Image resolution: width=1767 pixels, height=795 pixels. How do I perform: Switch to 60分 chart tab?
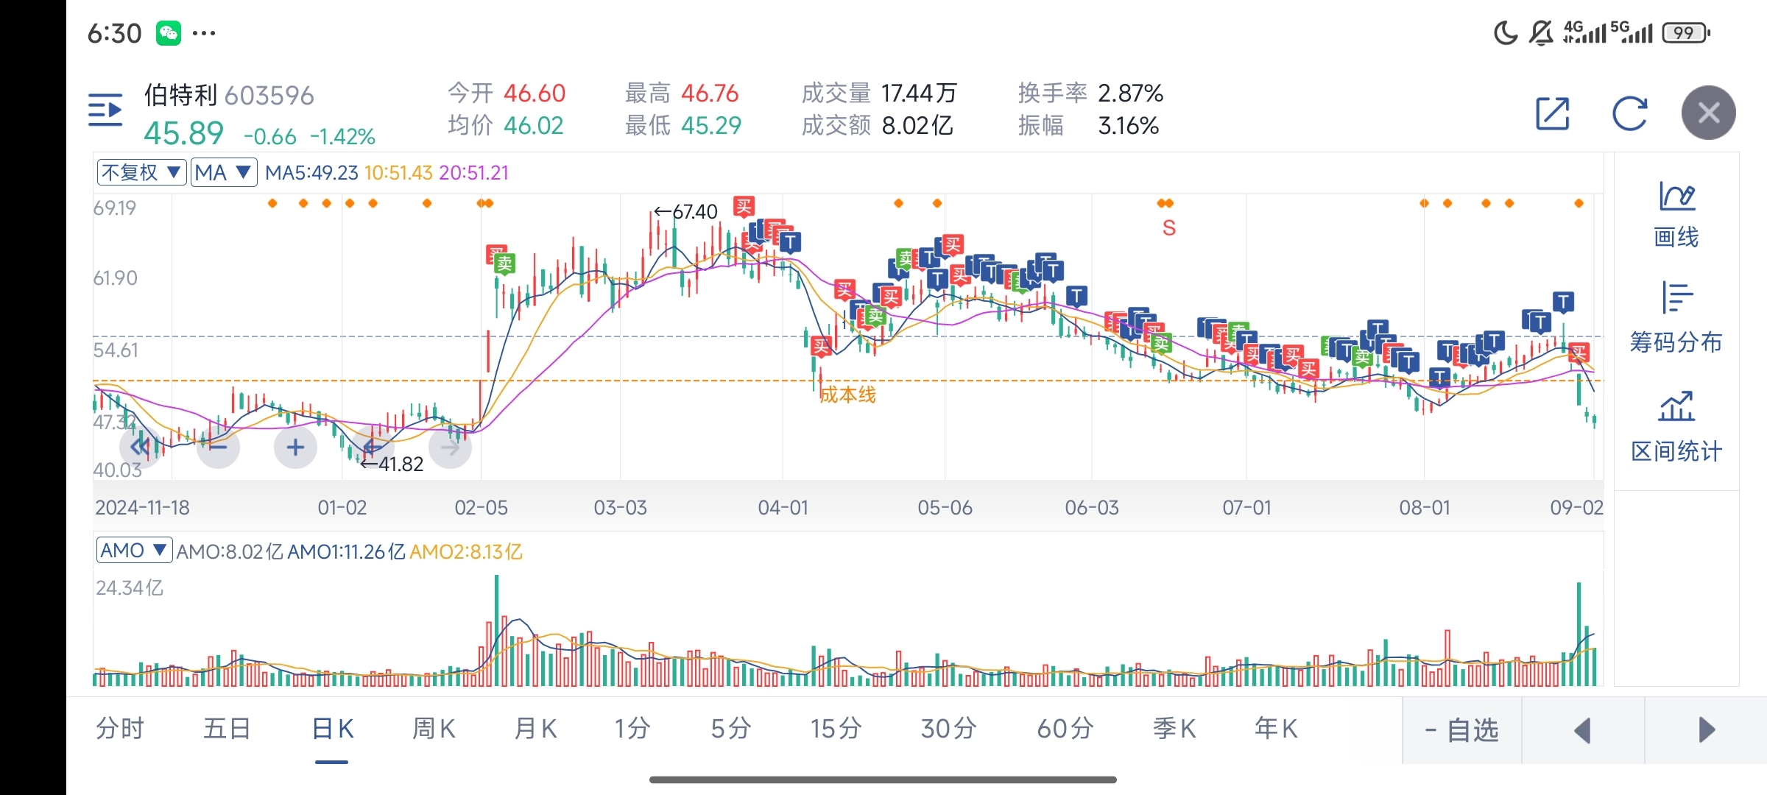[x=1065, y=729]
